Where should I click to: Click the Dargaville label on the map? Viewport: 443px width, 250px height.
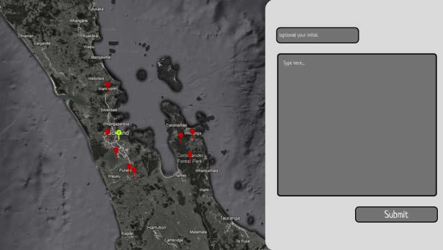[42, 43]
